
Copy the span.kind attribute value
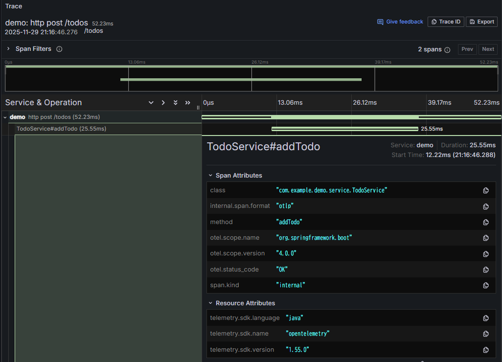(x=486, y=285)
